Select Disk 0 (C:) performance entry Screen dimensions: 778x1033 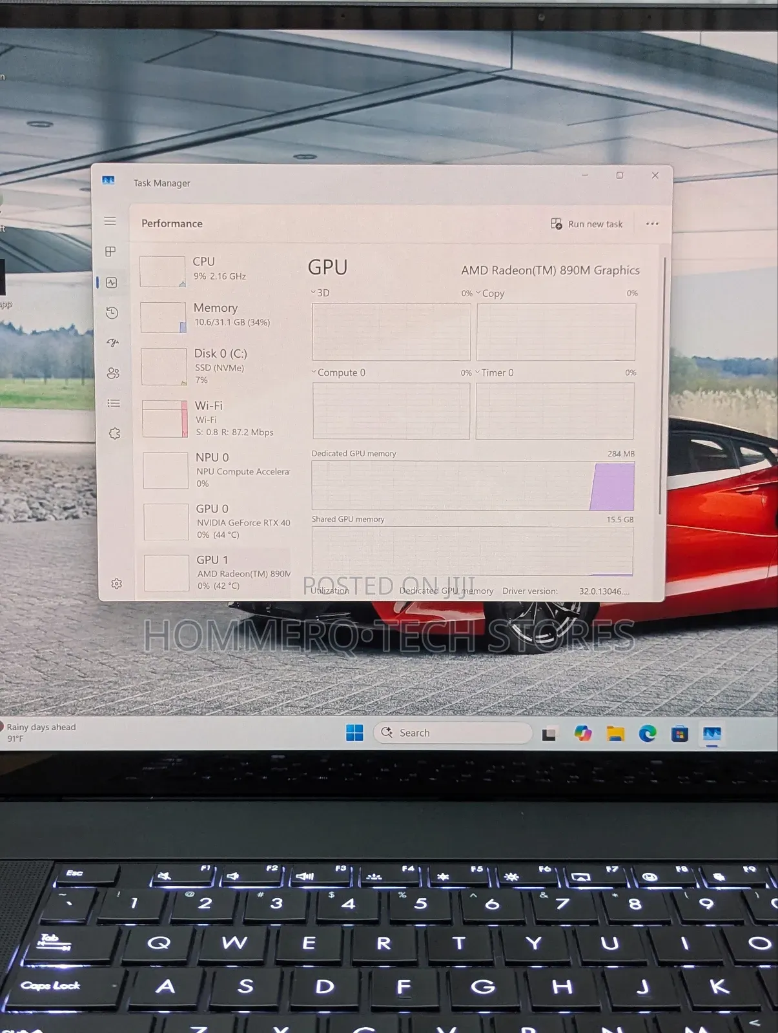[216, 366]
